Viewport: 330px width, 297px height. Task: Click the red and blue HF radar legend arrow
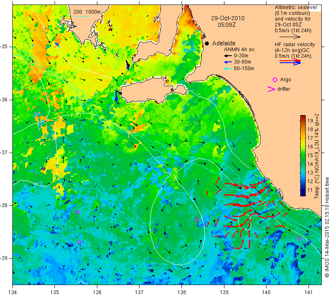(290, 62)
